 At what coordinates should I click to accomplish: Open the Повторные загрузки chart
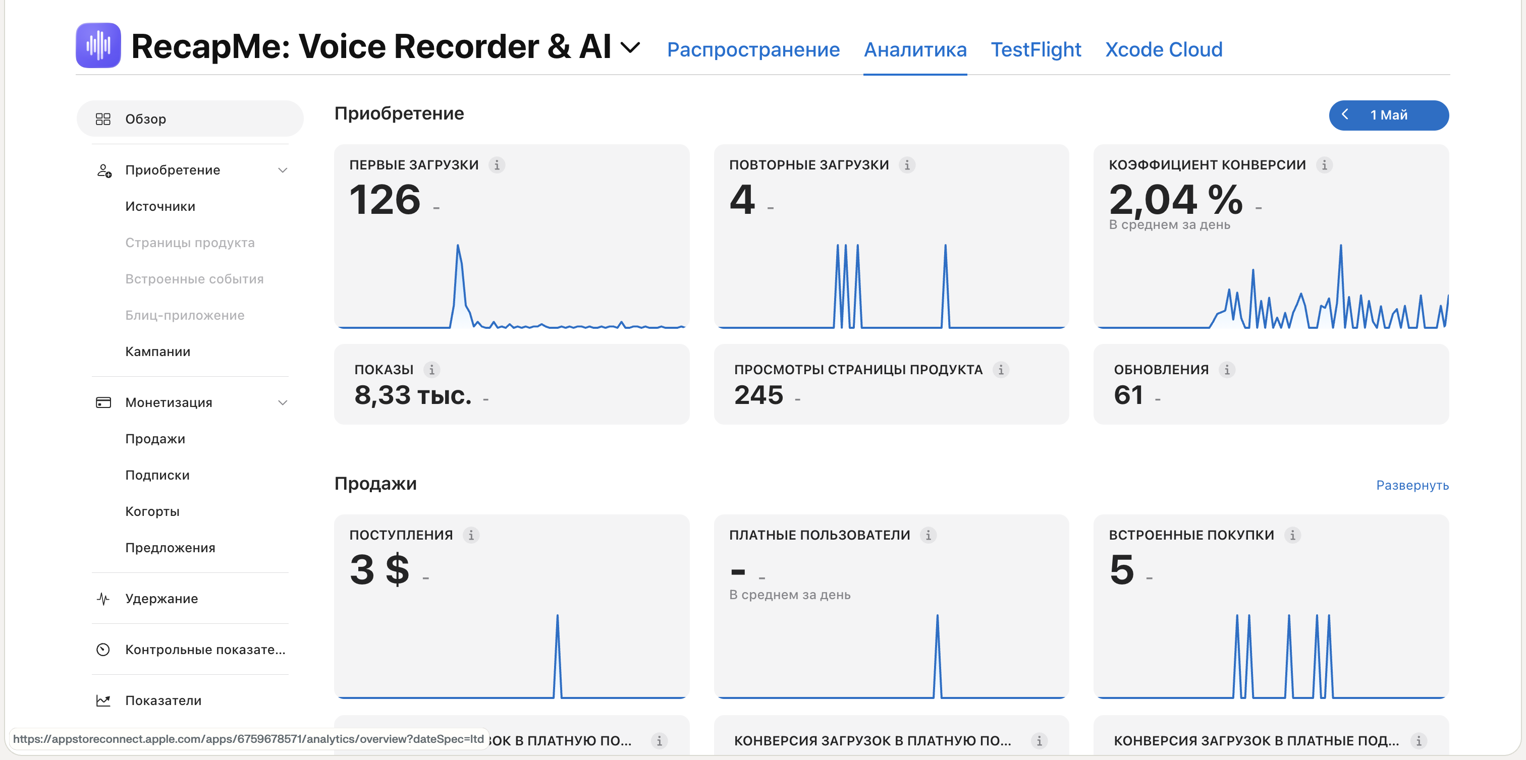click(x=891, y=285)
